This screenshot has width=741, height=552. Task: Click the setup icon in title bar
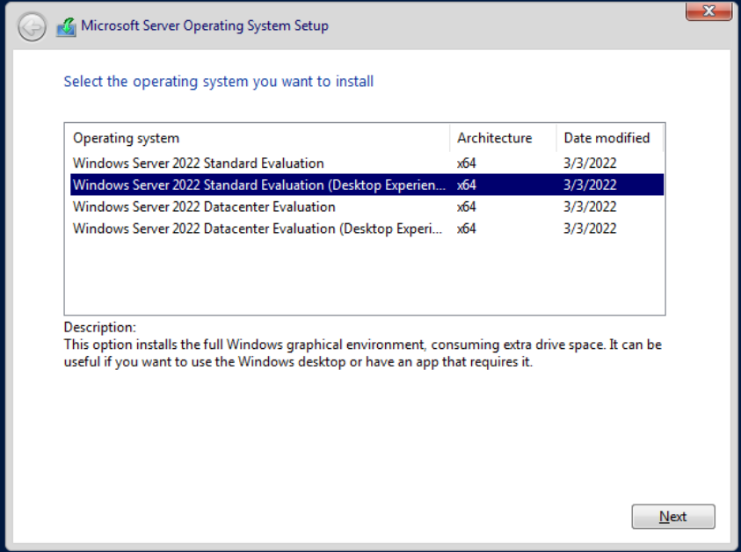coord(66,26)
